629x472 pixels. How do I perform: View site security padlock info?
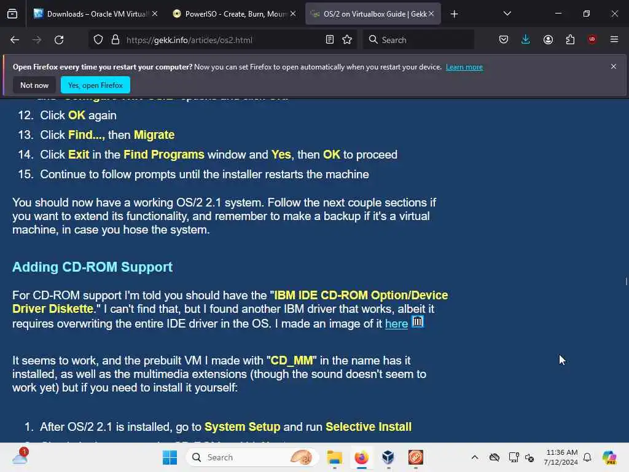click(115, 40)
